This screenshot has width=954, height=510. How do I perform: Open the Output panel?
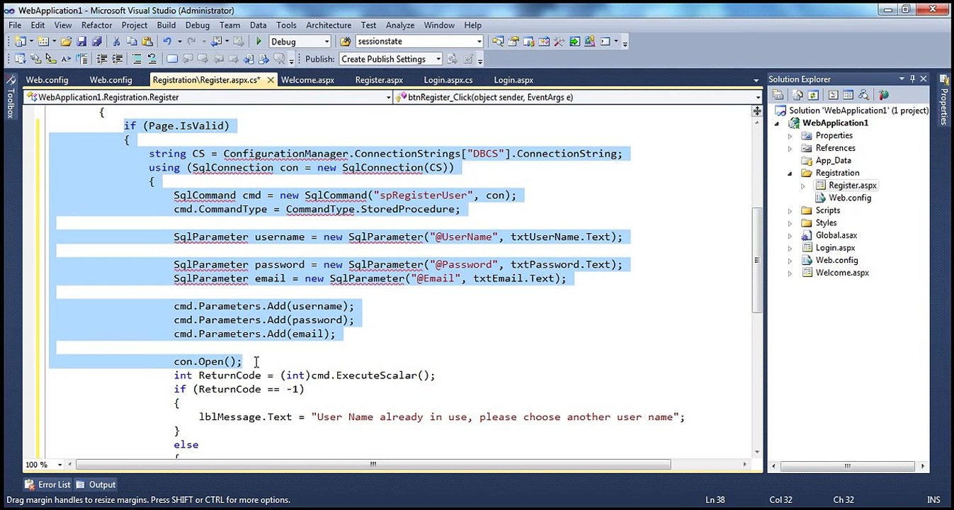[96, 484]
